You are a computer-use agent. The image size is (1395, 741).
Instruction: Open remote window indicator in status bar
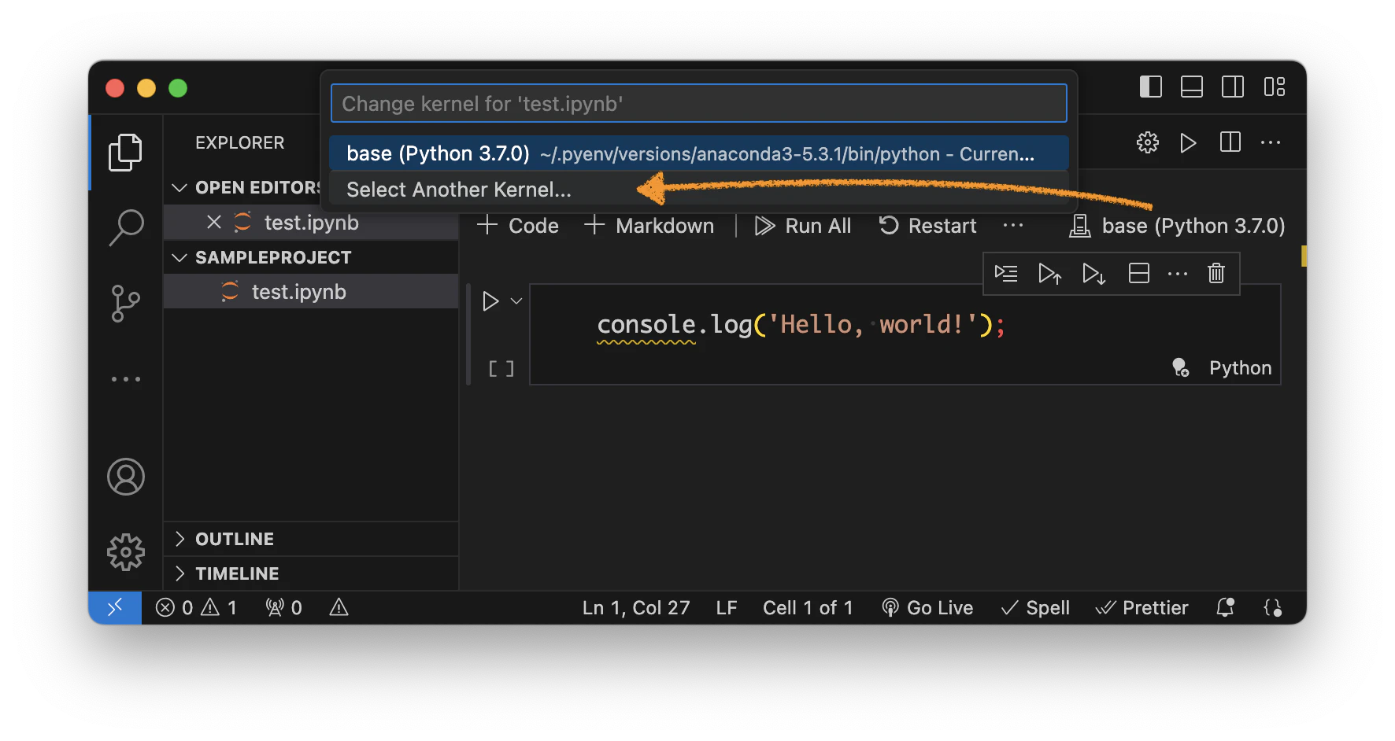coord(115,607)
